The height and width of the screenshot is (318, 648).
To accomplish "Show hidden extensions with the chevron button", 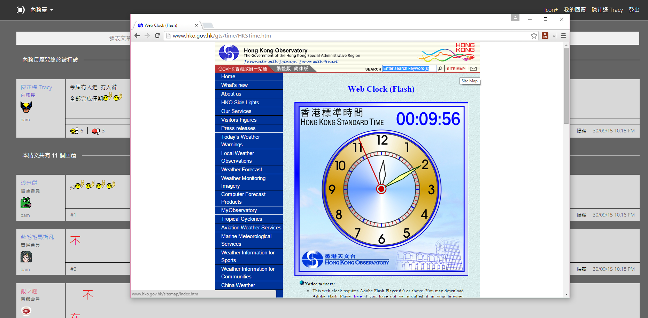I will pyautogui.click(x=554, y=36).
